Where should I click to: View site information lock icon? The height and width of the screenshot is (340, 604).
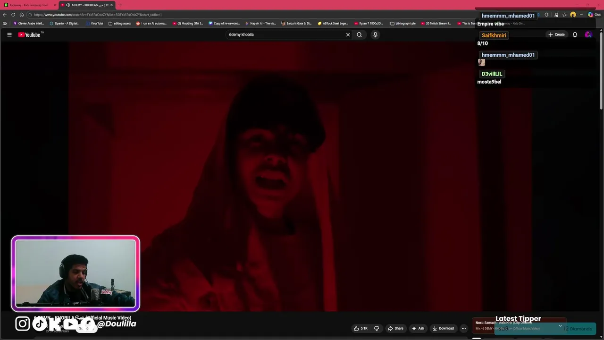click(x=30, y=15)
